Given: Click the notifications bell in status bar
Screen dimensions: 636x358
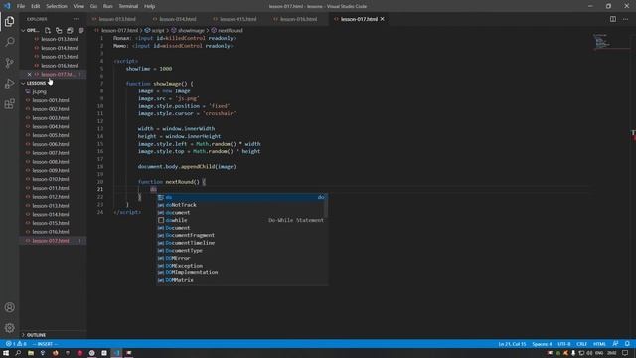Looking at the screenshot, I should [627, 344].
